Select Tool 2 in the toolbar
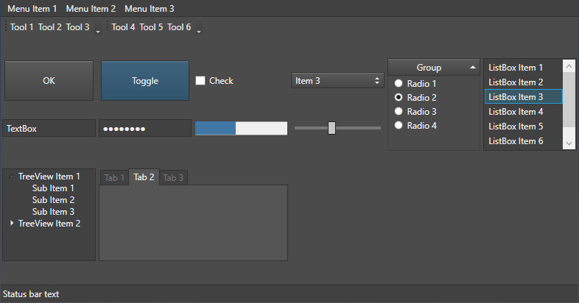The image size is (579, 303). click(x=50, y=27)
